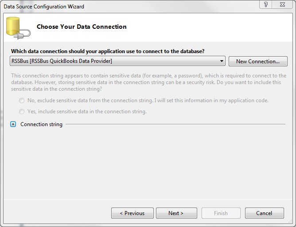Select 'No, exclude sensitive data' radio button
This screenshot has height=227, width=296.
pyautogui.click(x=22, y=100)
